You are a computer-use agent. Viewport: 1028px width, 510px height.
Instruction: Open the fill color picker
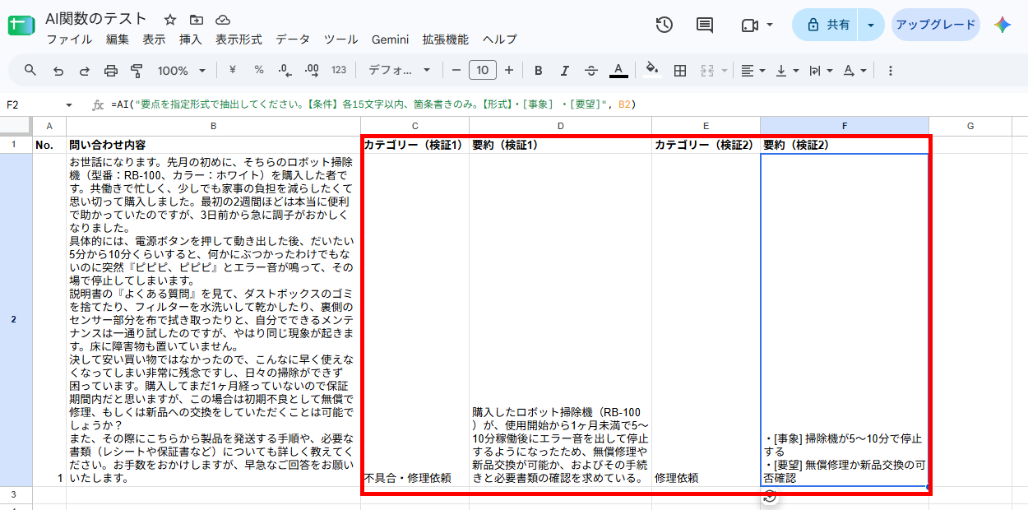point(652,70)
